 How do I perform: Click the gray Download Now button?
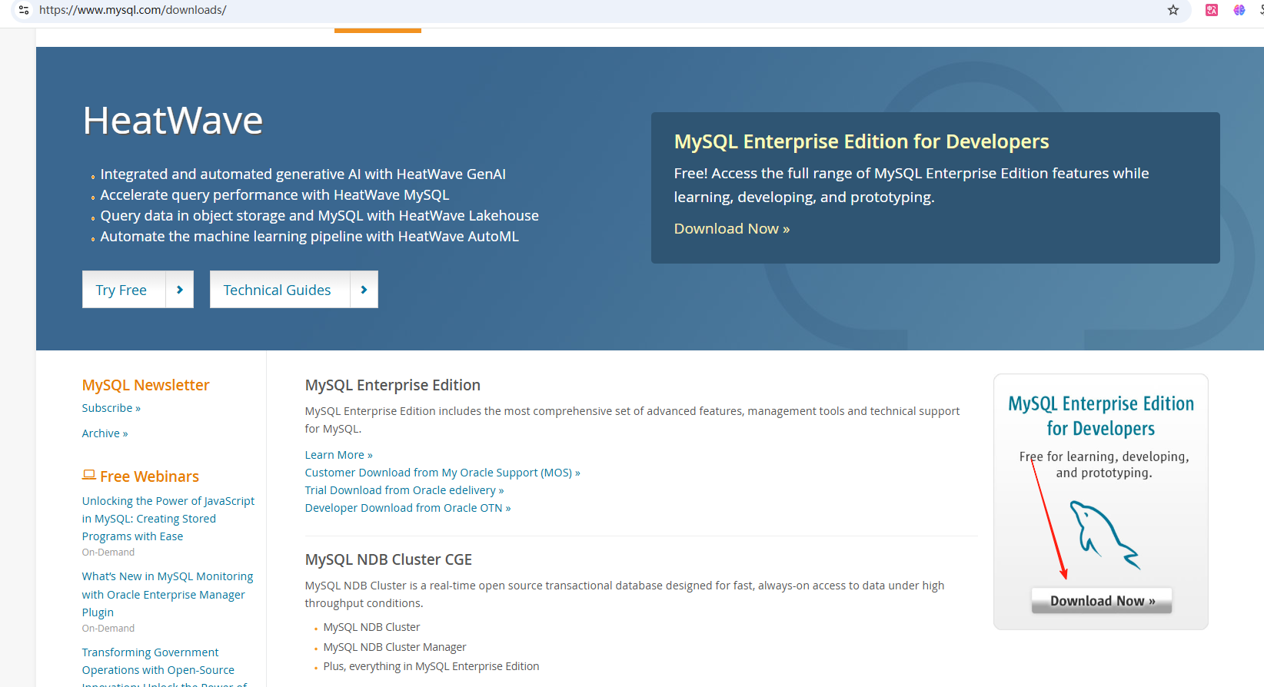(1102, 601)
